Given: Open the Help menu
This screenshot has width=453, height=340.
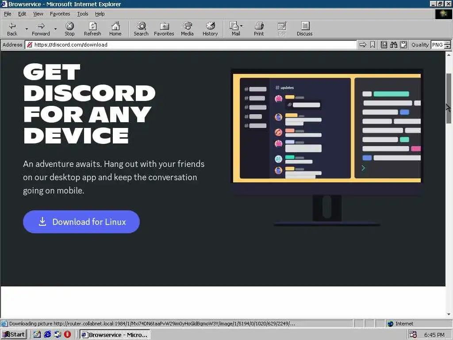Looking at the screenshot, I should point(100,14).
